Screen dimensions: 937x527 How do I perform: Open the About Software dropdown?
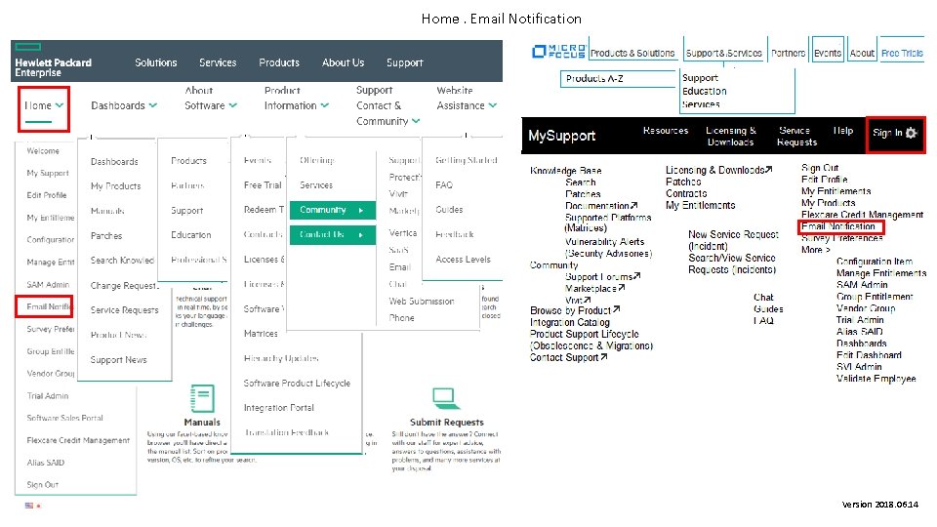pyautogui.click(x=211, y=98)
